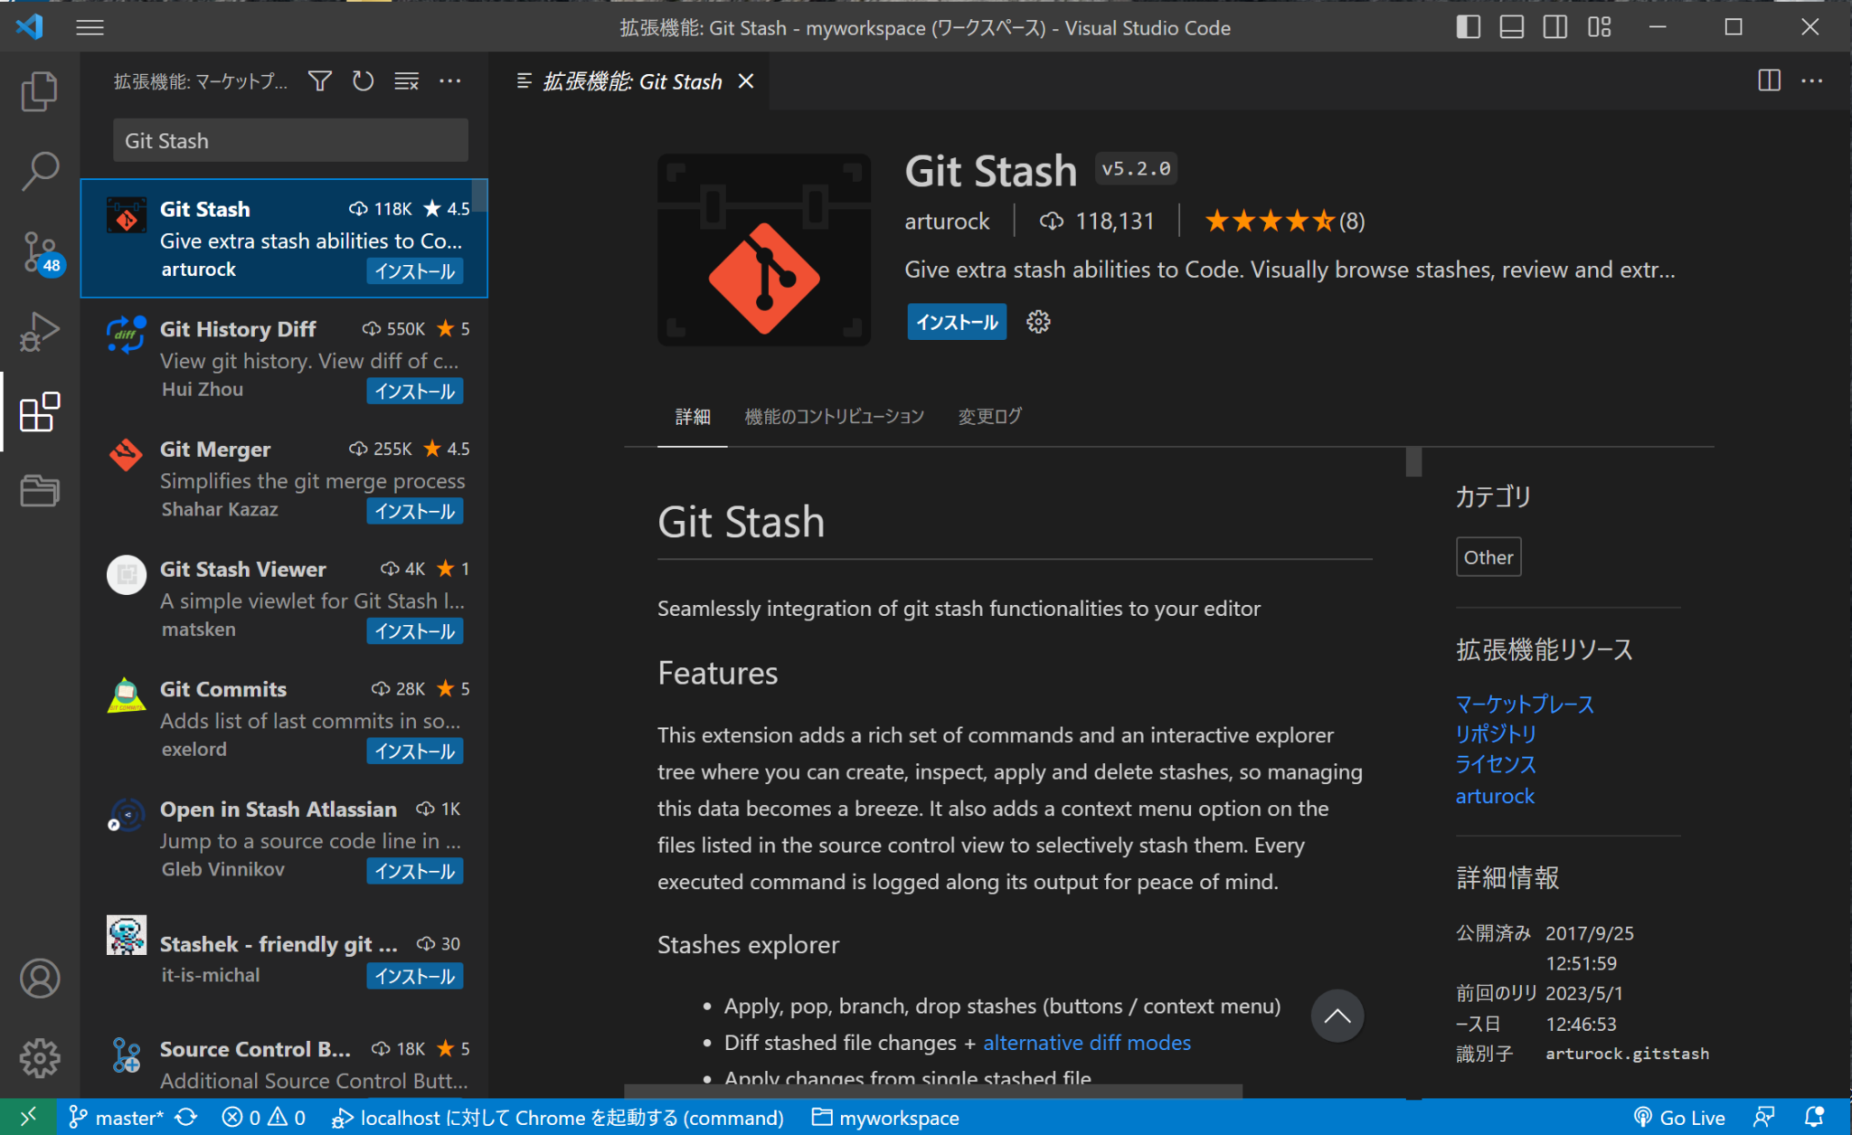Select the Run and Debug icon

tap(40, 332)
